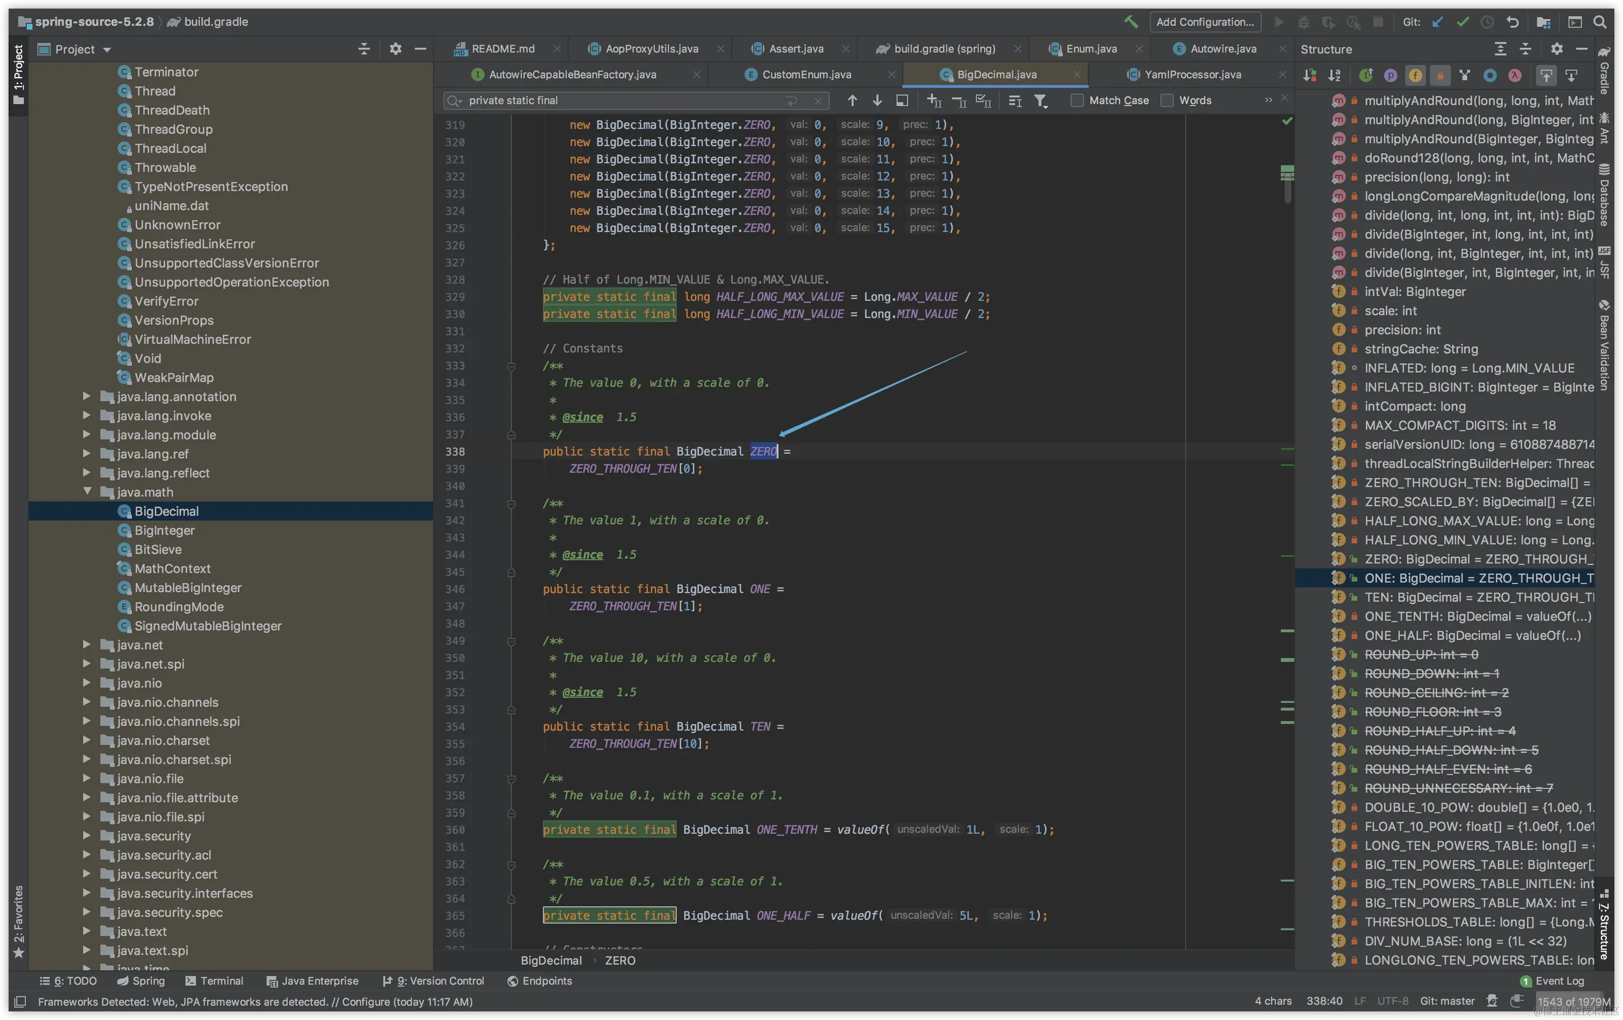Toggle Show Lambdas in Structure toolbar
The height and width of the screenshot is (1020, 1623).
tap(1515, 76)
